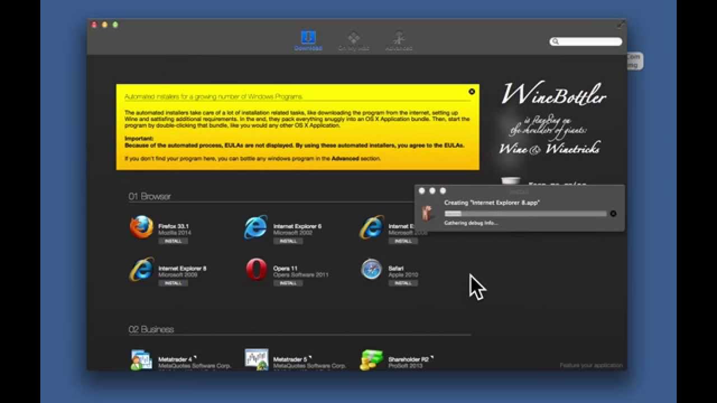Click 'Creating Internet Explorer 8.app' label
The width and height of the screenshot is (717, 403).
(x=492, y=203)
